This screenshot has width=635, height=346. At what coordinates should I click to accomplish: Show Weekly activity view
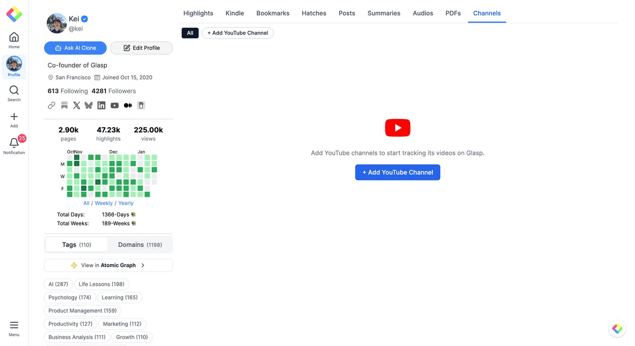[x=104, y=203]
